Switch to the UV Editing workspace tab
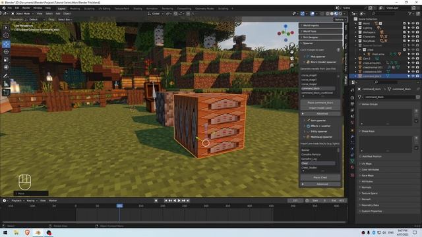Screen dimensions: 422x237 104,9
